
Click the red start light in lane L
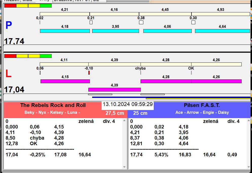(10, 56)
